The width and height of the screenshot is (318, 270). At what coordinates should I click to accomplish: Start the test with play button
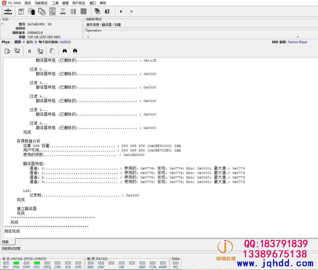click(x=121, y=11)
